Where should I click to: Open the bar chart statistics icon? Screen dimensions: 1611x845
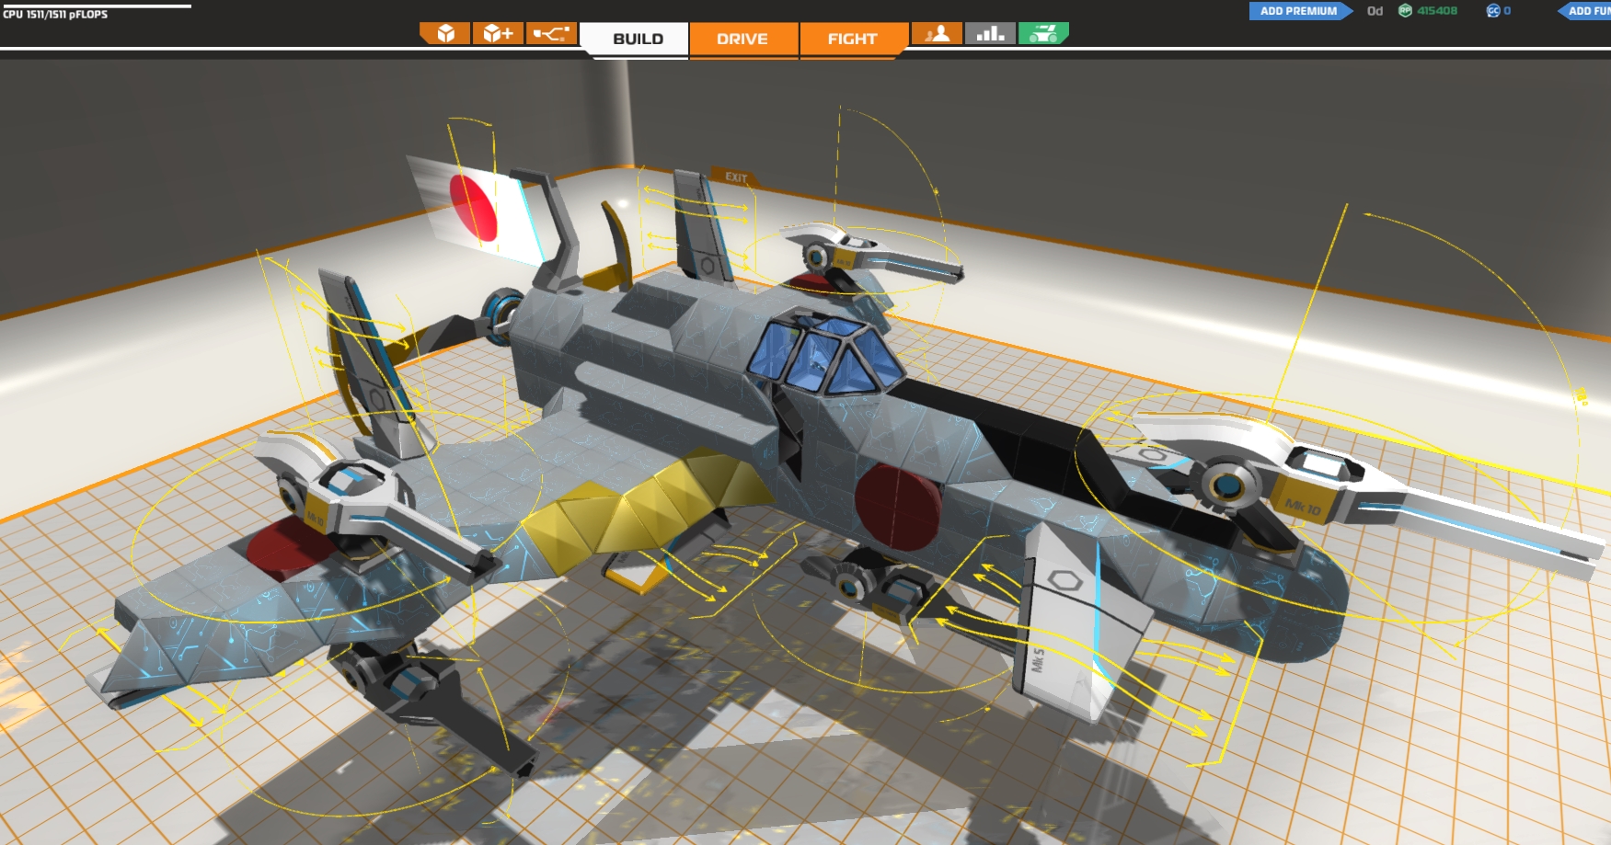[990, 34]
